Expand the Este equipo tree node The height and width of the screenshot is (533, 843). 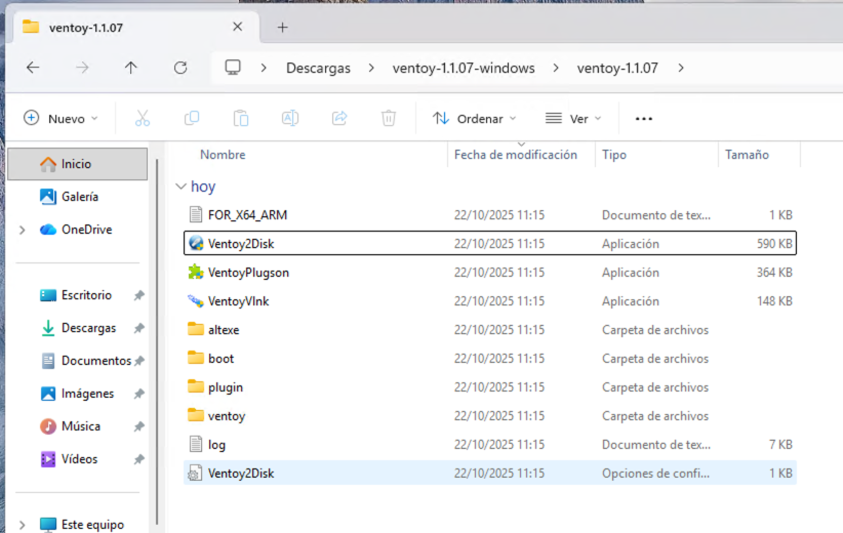coord(22,525)
